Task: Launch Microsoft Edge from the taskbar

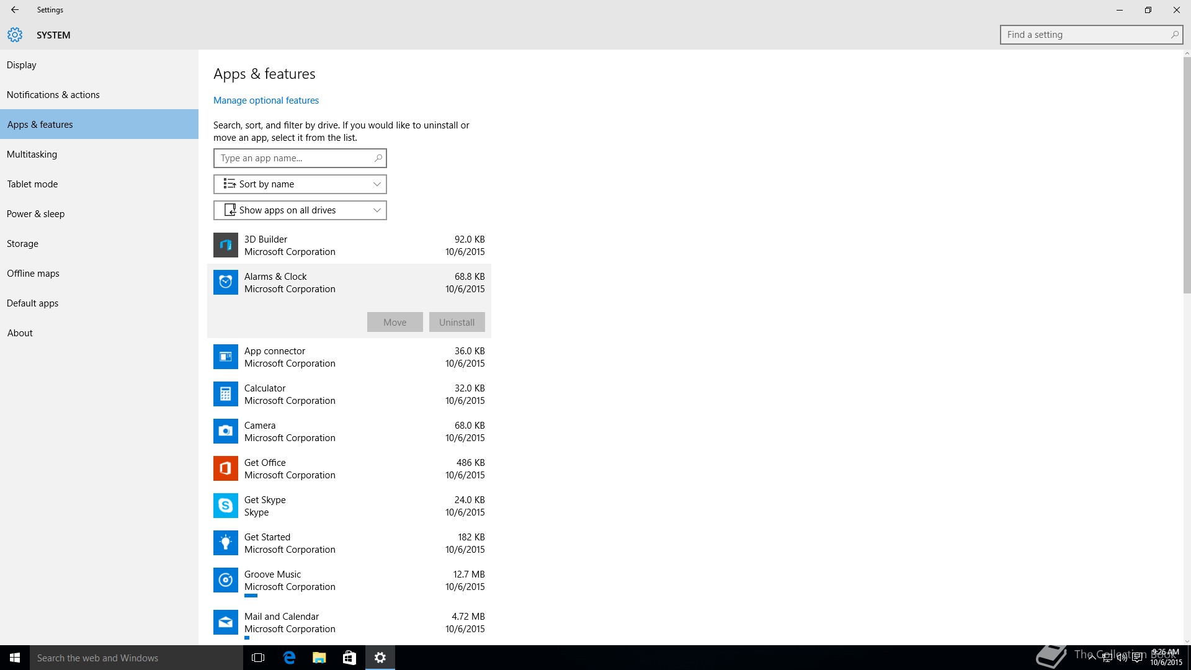Action: tap(289, 658)
